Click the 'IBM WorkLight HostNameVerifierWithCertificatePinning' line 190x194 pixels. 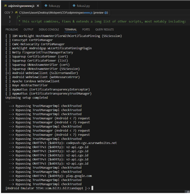(64, 36)
